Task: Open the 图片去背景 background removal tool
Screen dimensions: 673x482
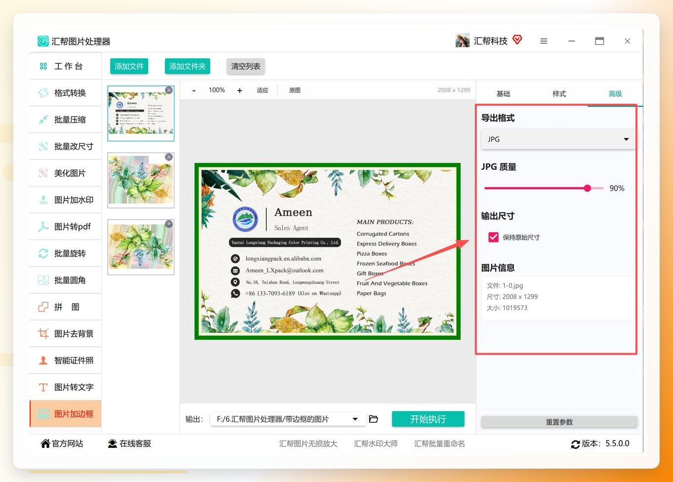Action: tap(66, 334)
